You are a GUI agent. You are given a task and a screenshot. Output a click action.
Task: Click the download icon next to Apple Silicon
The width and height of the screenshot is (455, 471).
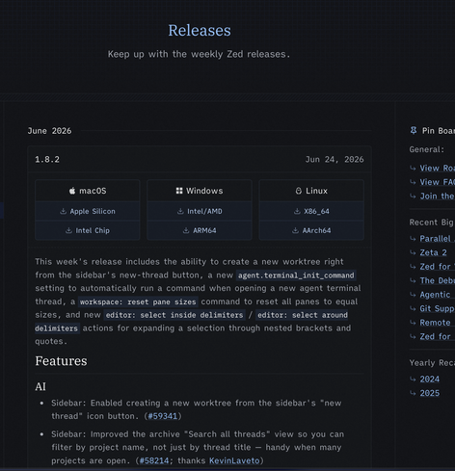63,211
